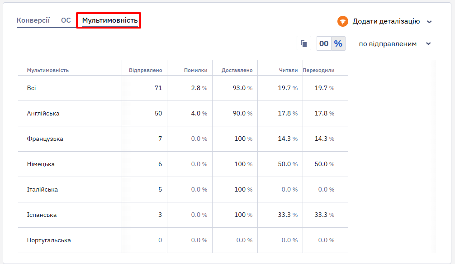Click the Читали column header
This screenshot has width=455, height=264.
(x=288, y=70)
